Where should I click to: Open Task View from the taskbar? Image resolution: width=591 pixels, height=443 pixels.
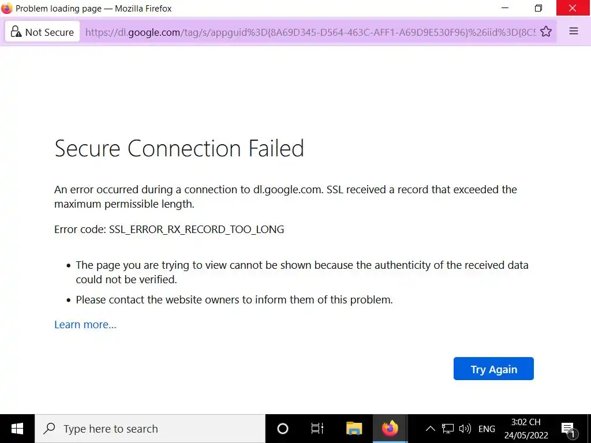pos(317,429)
